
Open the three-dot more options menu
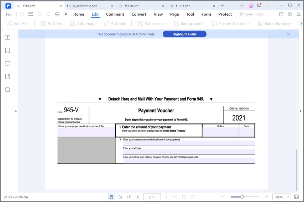[268, 5]
